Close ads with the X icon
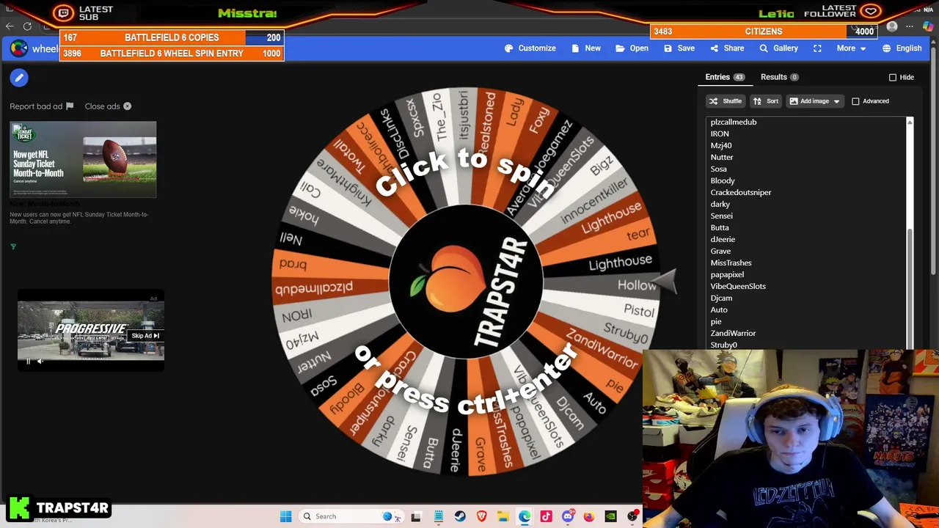The height and width of the screenshot is (528, 939). [127, 106]
